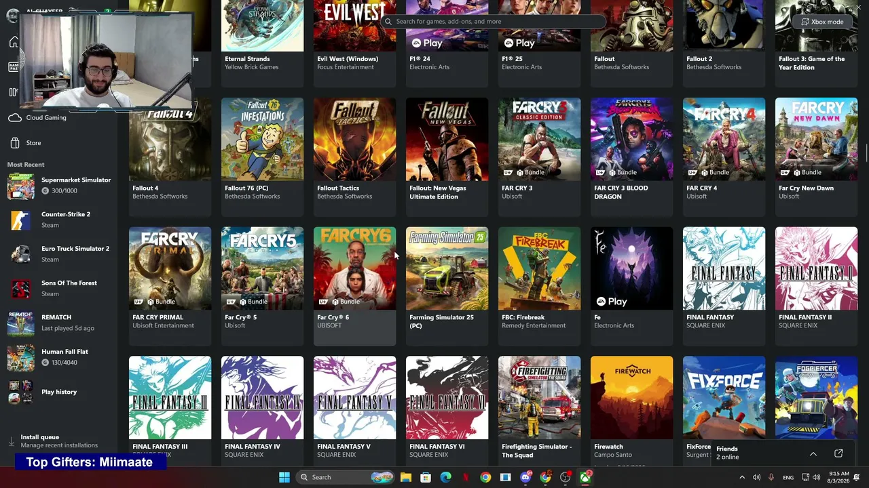Open Netflix from the taskbar
The height and width of the screenshot is (488, 869).
(466, 477)
